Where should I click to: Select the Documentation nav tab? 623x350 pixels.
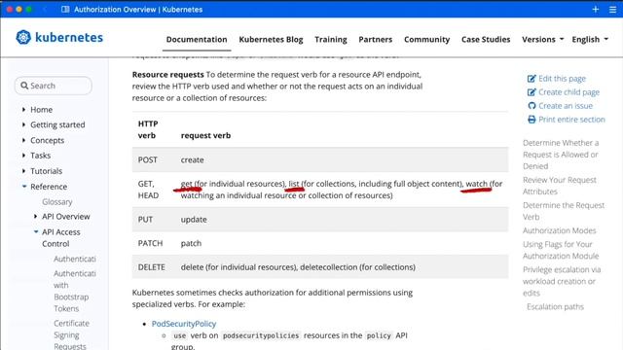pyautogui.click(x=197, y=39)
